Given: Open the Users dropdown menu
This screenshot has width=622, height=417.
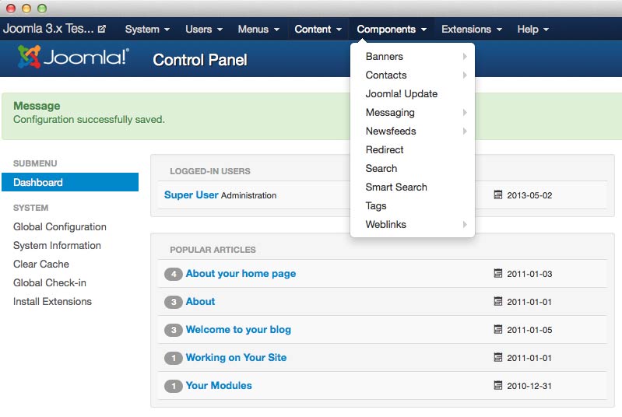Looking at the screenshot, I should (204, 30).
